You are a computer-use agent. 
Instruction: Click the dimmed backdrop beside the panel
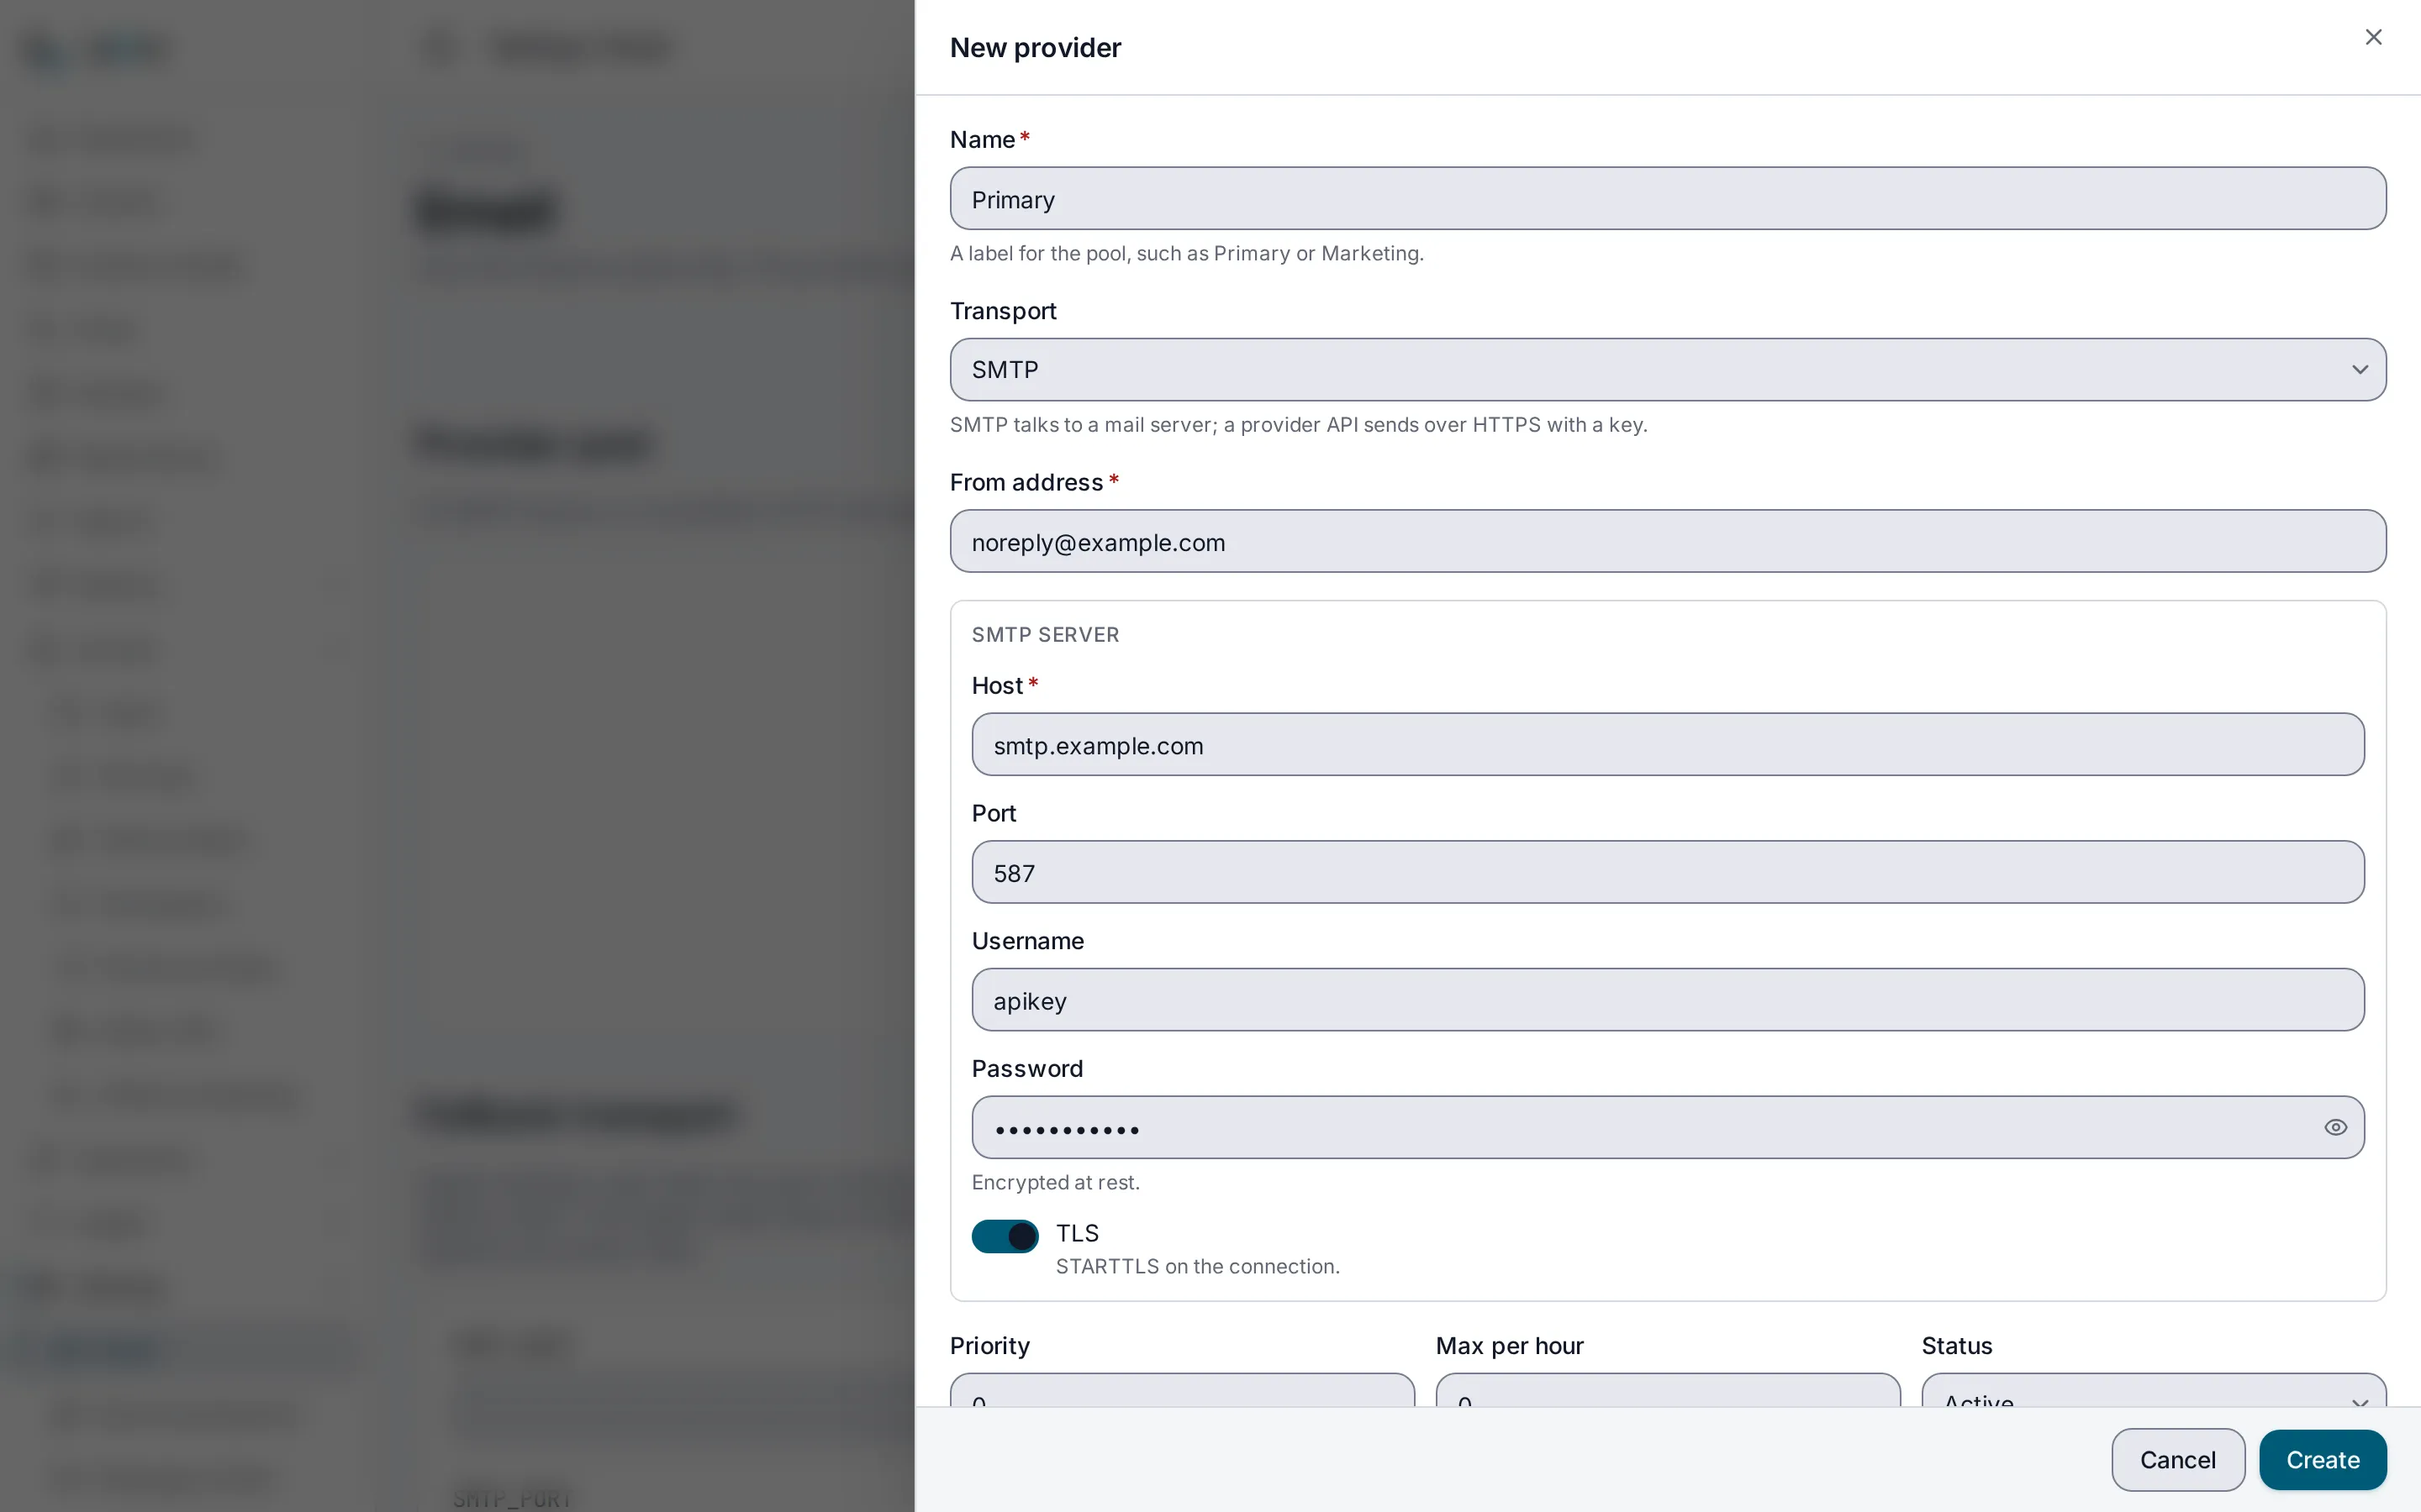click(x=457, y=756)
